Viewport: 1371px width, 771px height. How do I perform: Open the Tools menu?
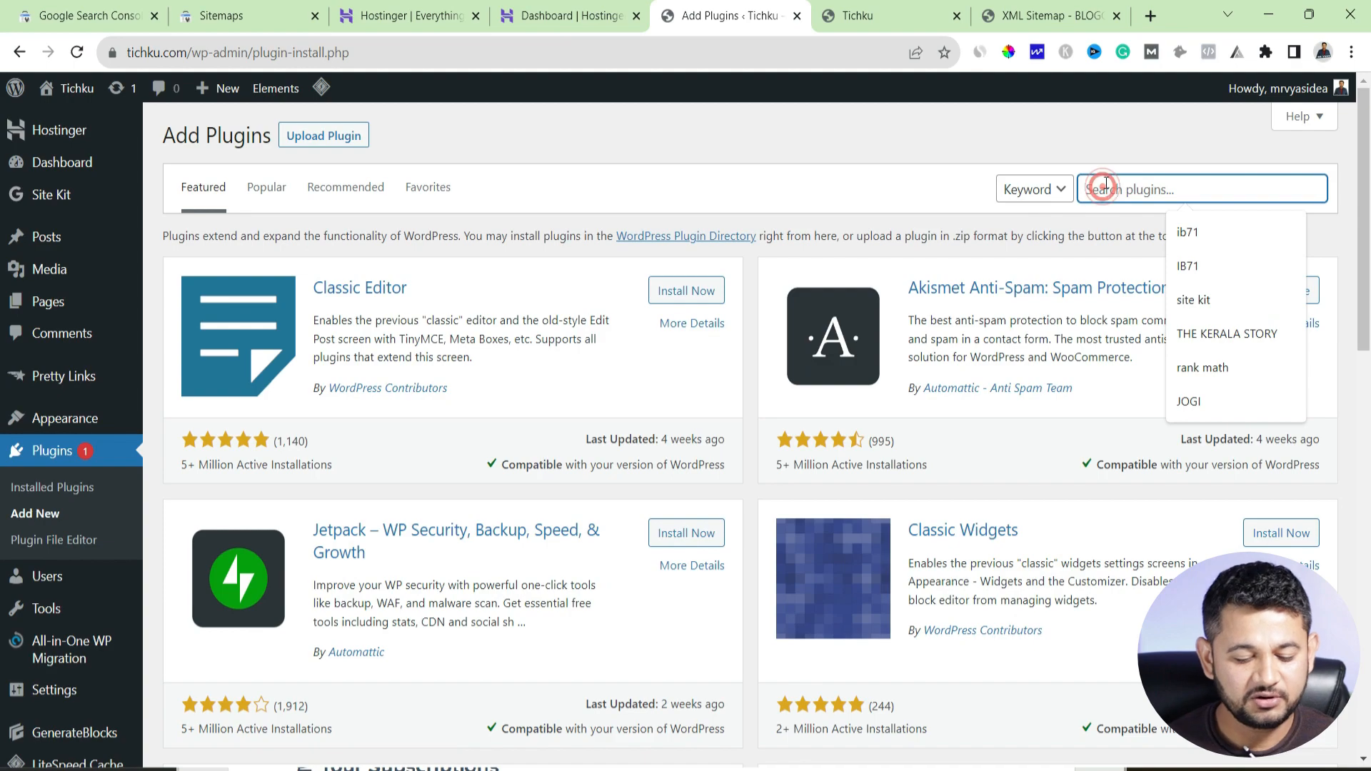(71, 608)
